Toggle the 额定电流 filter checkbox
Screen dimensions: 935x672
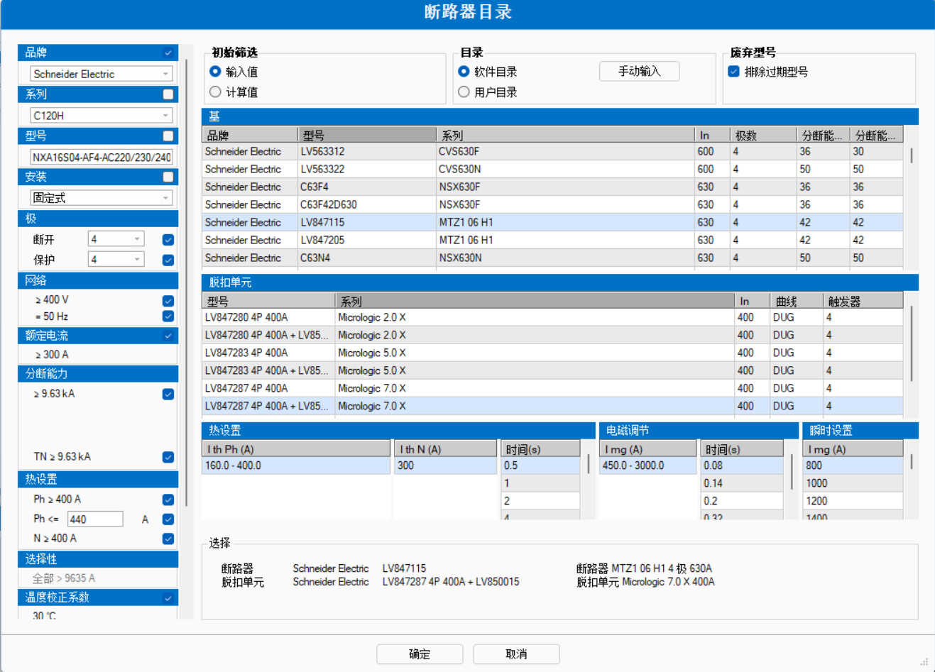coord(168,336)
